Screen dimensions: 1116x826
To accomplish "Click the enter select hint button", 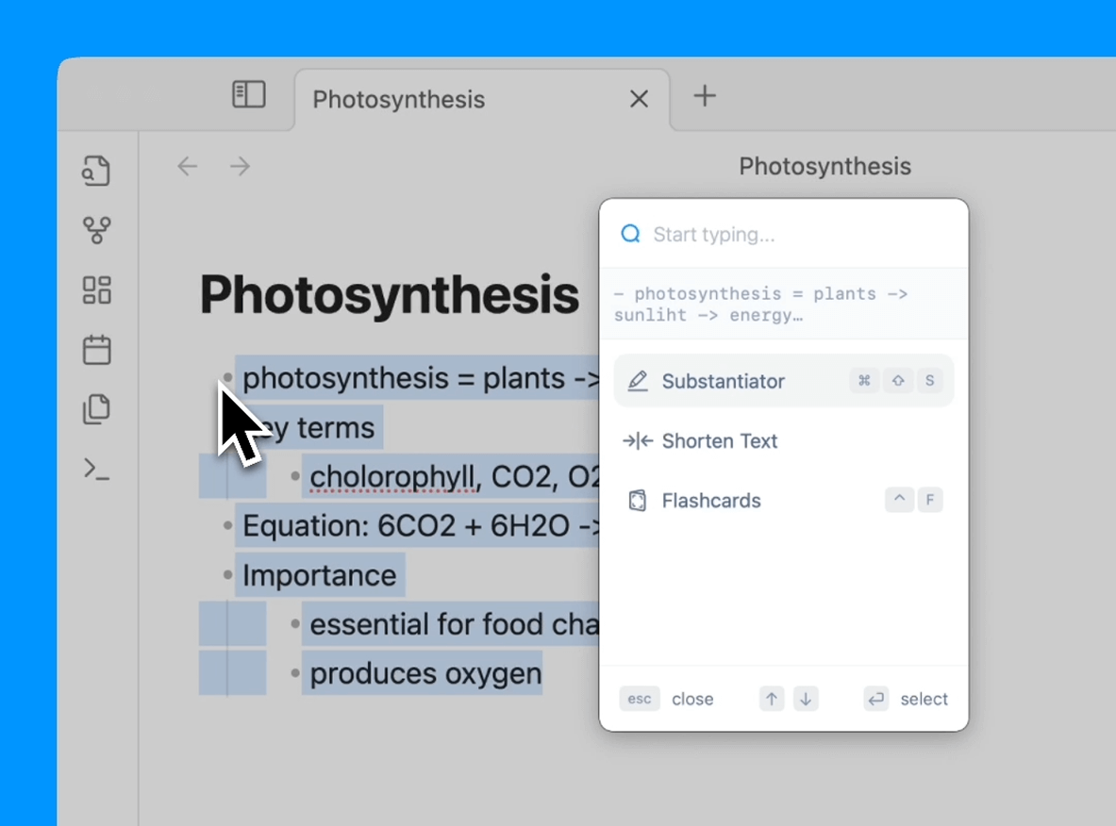I will click(x=876, y=699).
